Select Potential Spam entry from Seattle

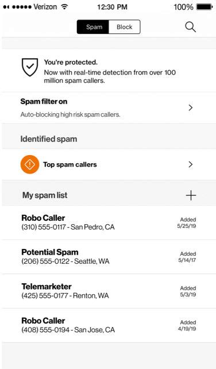click(x=109, y=257)
